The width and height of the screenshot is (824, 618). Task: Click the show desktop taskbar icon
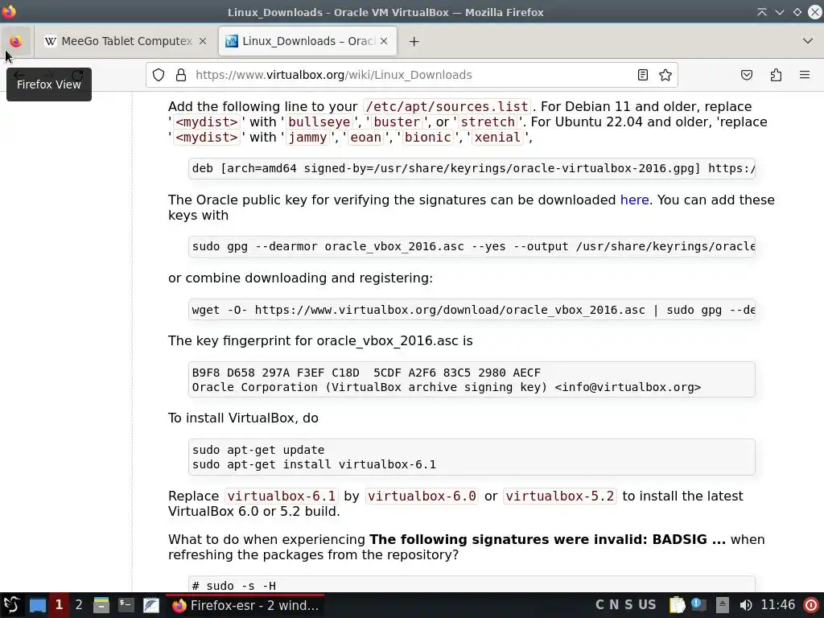pos(37,605)
